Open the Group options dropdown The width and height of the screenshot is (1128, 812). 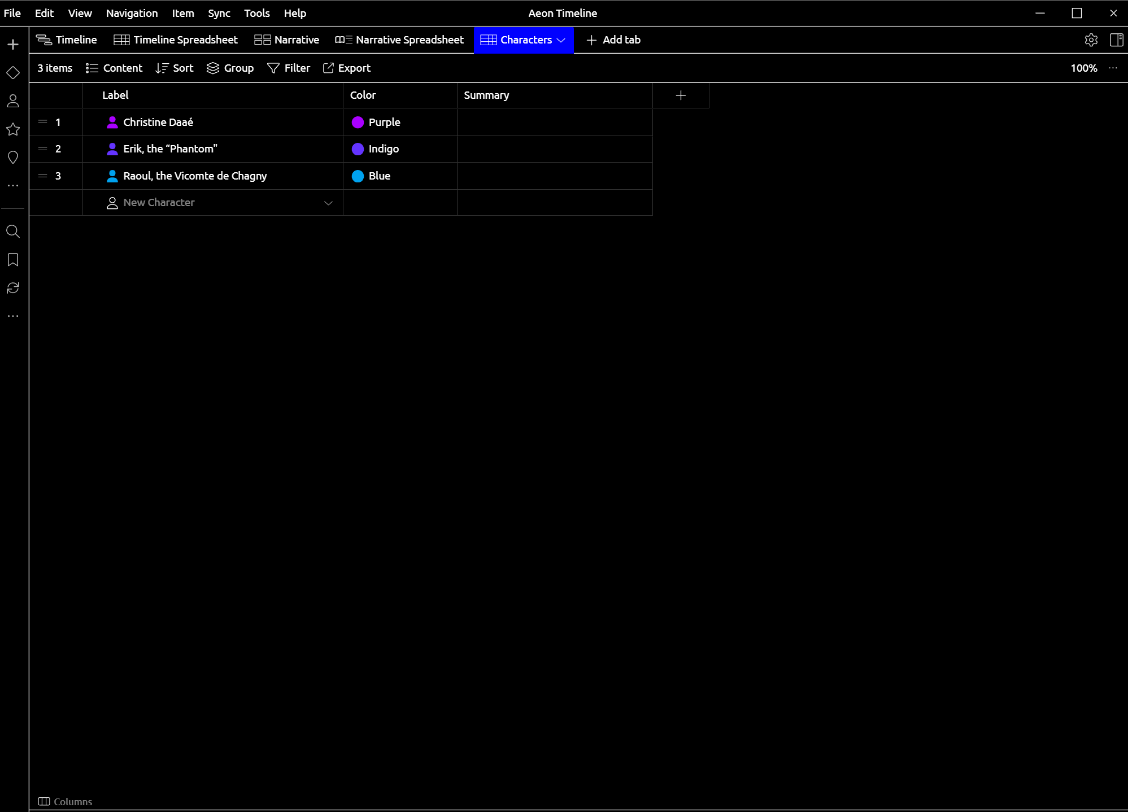pyautogui.click(x=230, y=68)
